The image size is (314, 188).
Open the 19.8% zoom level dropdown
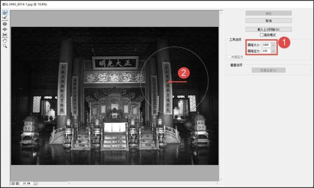tap(35, 184)
